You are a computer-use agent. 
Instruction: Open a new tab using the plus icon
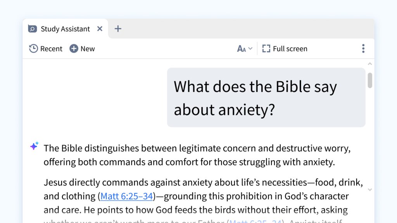point(118,28)
